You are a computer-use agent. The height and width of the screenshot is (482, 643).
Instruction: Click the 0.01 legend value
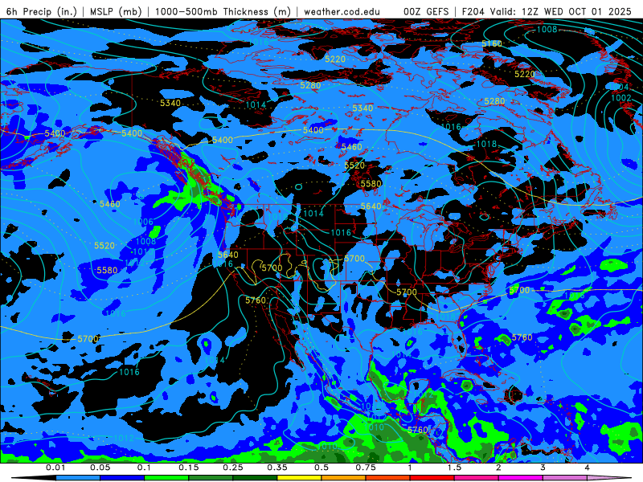click(55, 468)
